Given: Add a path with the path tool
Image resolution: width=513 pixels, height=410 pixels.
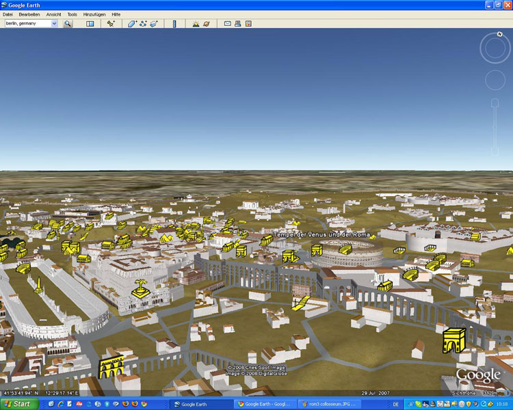Looking at the screenshot, I should [x=143, y=23].
